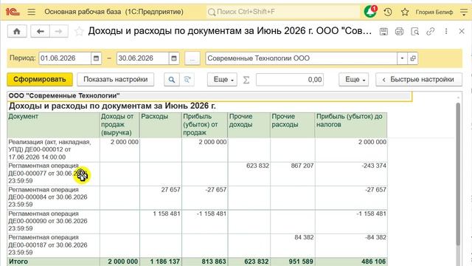The height and width of the screenshot is (266, 472).
Task: Navigate back with left arrow
Action: tap(40, 31)
